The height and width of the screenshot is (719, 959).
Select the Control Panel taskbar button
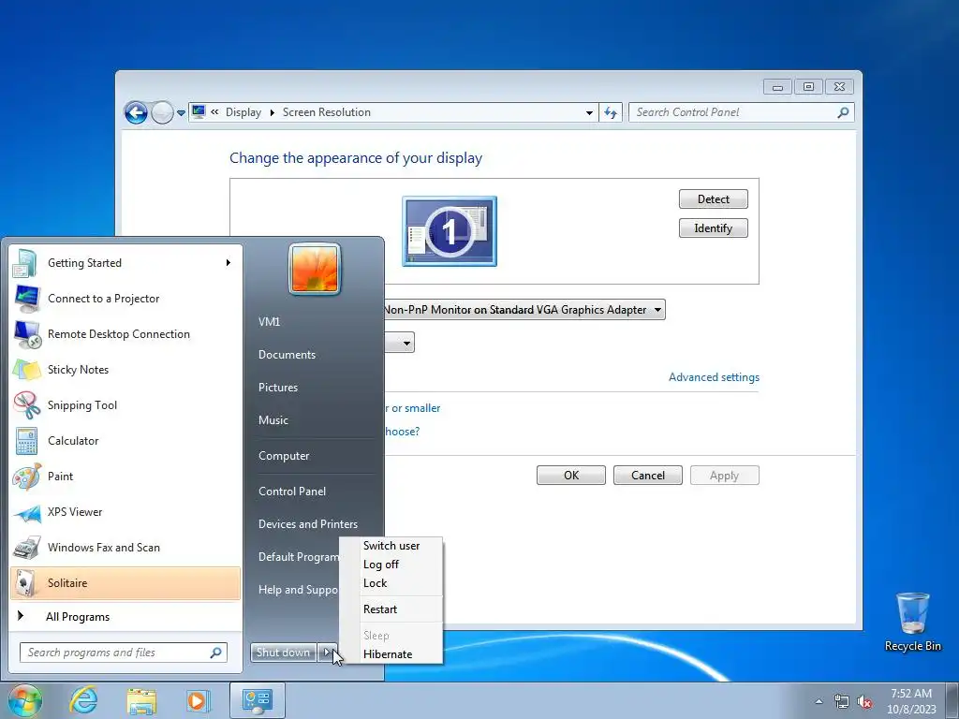257,700
